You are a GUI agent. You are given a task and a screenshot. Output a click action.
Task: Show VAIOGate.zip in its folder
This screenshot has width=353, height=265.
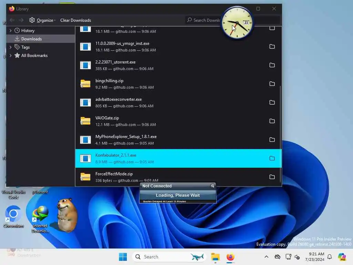click(x=272, y=121)
